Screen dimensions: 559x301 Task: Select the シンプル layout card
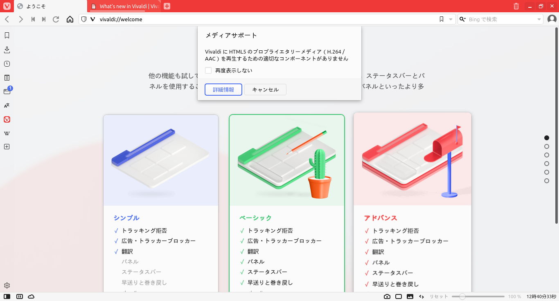[161, 203]
